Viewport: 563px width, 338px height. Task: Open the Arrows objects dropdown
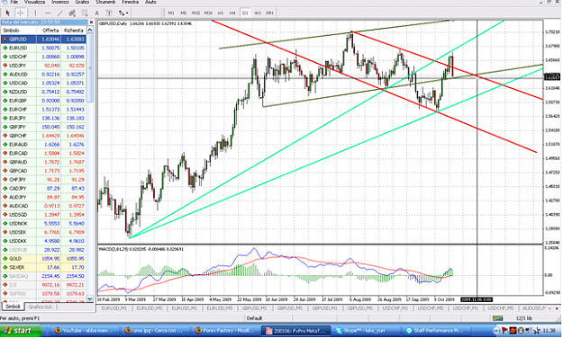123,13
